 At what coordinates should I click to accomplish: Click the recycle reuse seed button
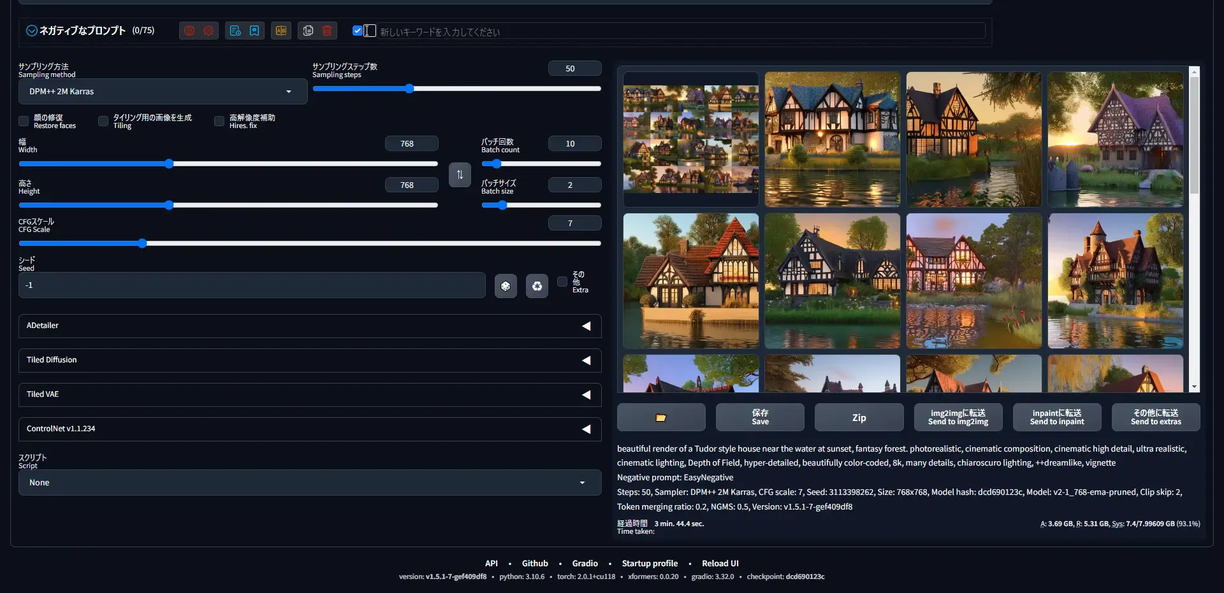tap(537, 286)
